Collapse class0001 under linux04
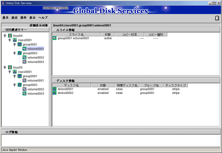This screenshot has width=222, height=153. 10,40
